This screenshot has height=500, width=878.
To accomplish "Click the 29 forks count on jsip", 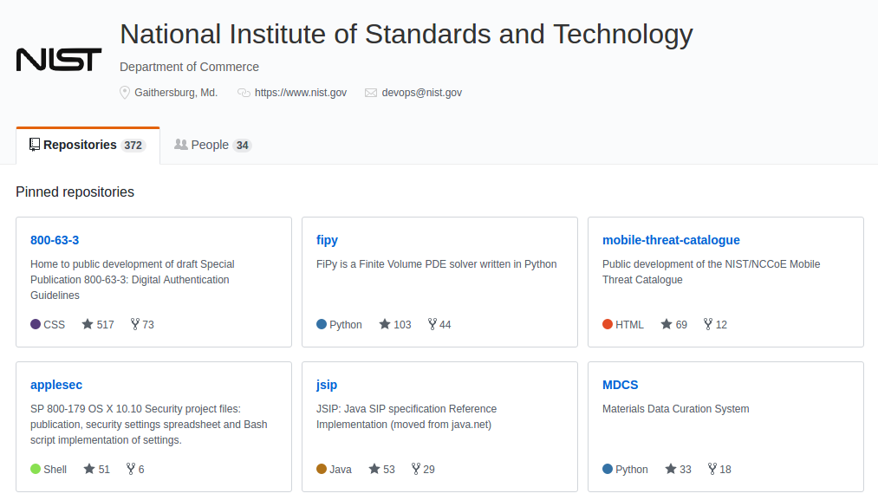I will point(429,469).
